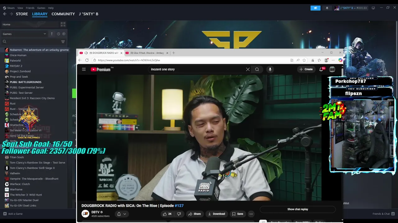398x223 pixels.
Task: Go forward with Steam's forward arrow
Action: 11,14
